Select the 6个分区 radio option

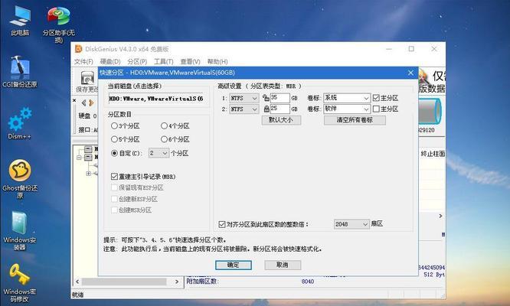164,139
